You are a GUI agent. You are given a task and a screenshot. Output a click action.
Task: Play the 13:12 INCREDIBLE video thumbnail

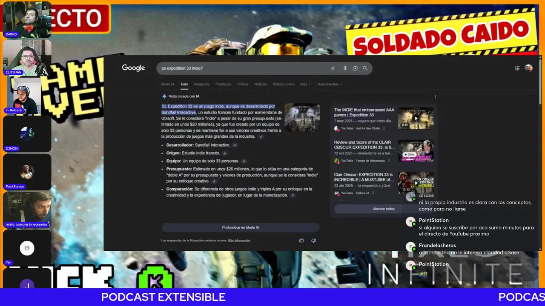click(416, 183)
